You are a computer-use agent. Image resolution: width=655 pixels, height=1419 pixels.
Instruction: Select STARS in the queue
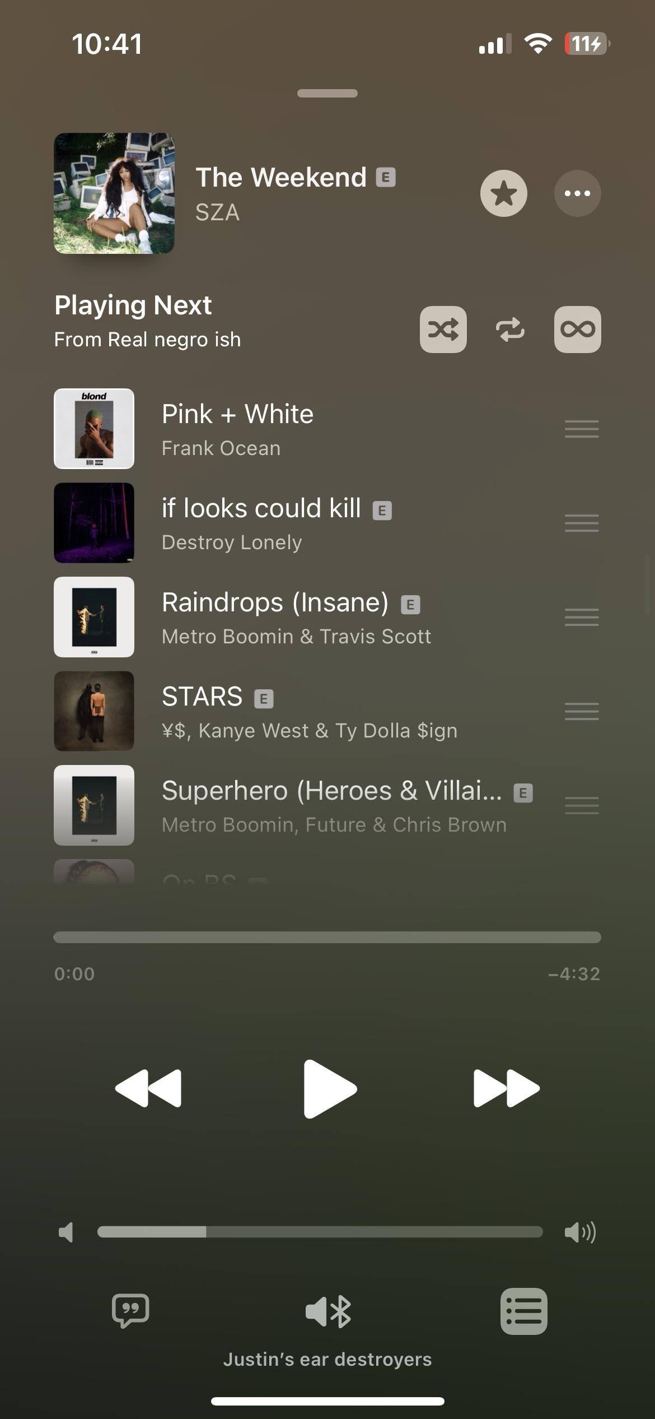pos(327,711)
